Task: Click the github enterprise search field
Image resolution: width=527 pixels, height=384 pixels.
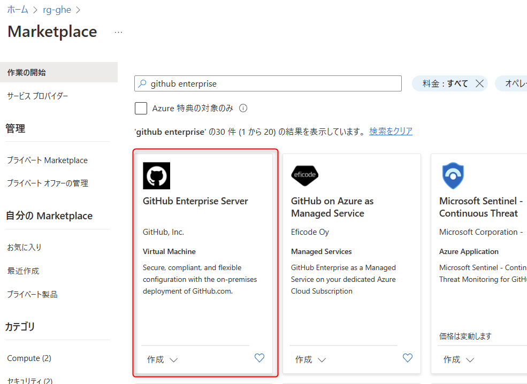Action: pyautogui.click(x=268, y=83)
